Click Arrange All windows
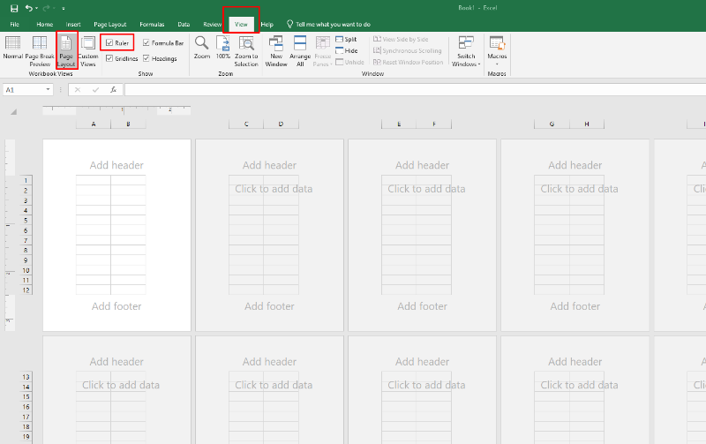Viewport: 706px width, 444px height. [300, 51]
